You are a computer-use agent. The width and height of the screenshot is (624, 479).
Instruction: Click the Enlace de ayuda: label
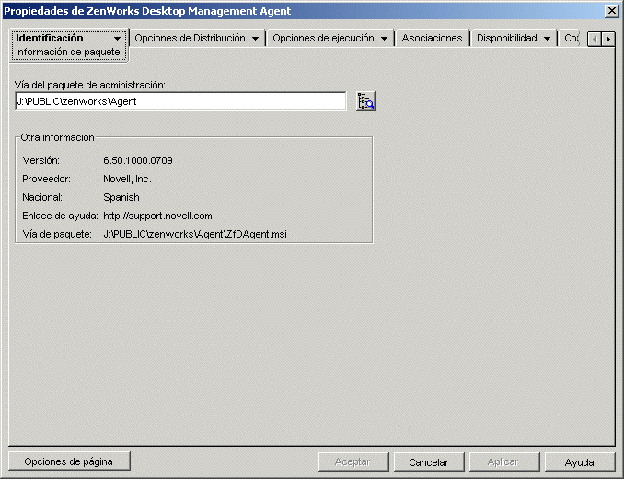pos(60,216)
